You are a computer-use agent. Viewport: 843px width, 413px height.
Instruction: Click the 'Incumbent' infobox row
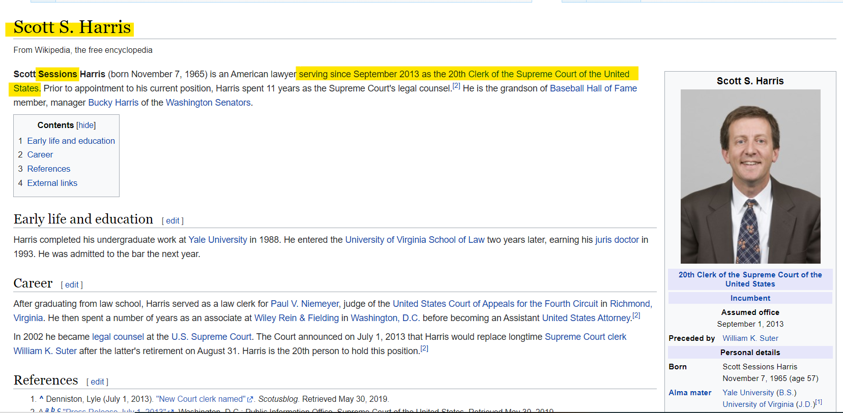tap(750, 298)
